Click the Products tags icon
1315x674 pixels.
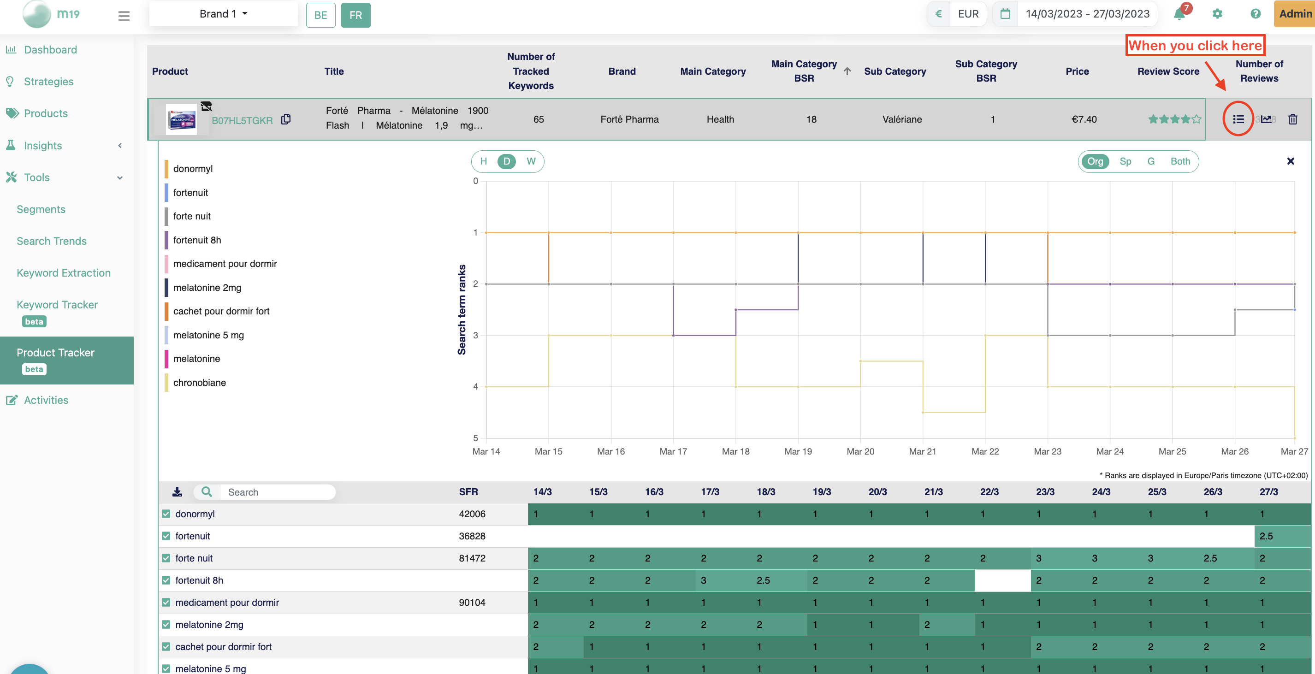point(12,113)
